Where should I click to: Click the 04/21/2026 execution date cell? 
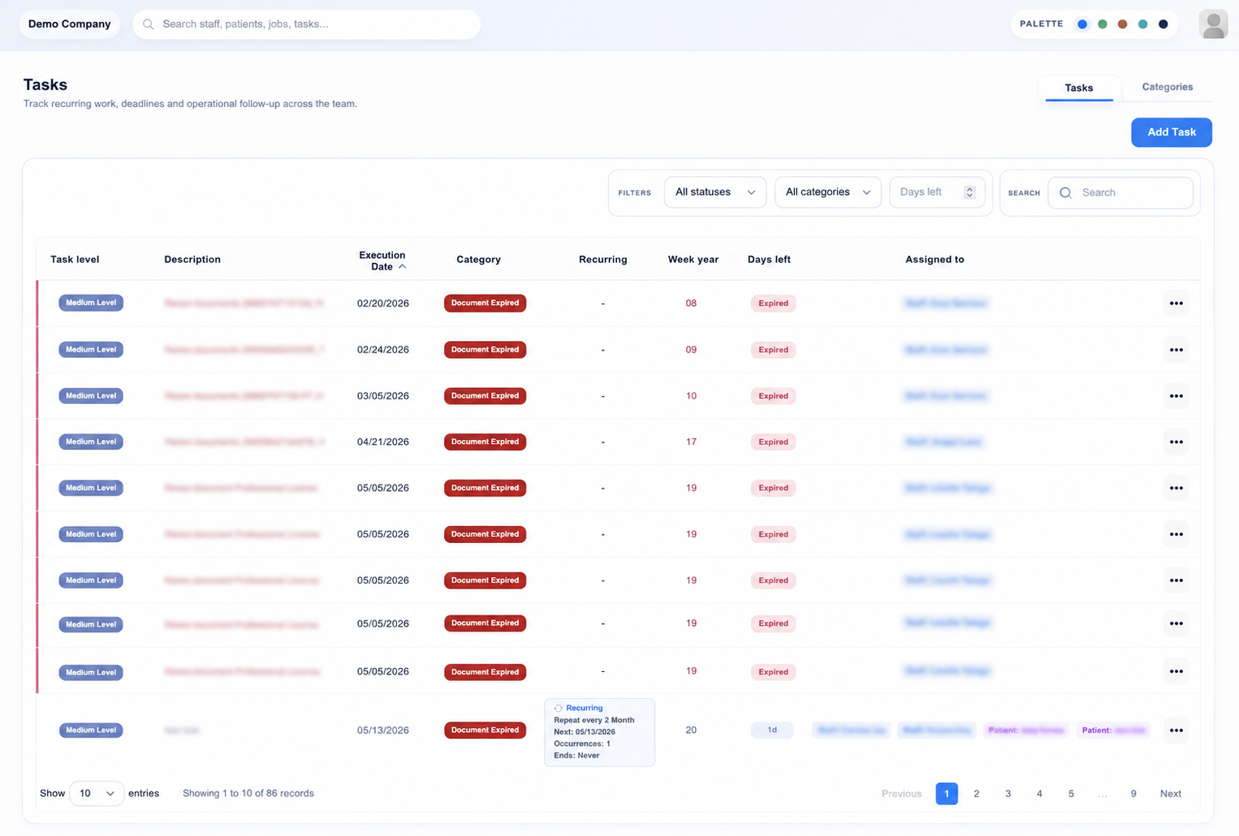[383, 442]
